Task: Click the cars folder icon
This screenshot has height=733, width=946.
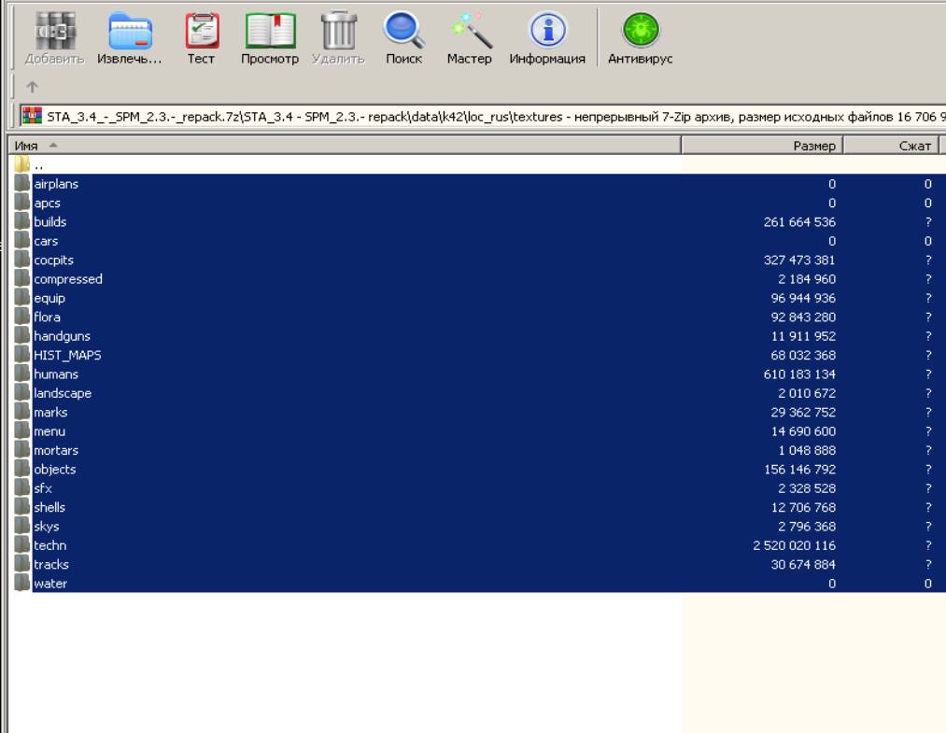Action: (x=21, y=241)
